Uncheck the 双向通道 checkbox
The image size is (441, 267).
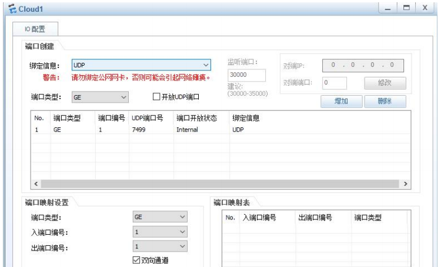(x=136, y=260)
